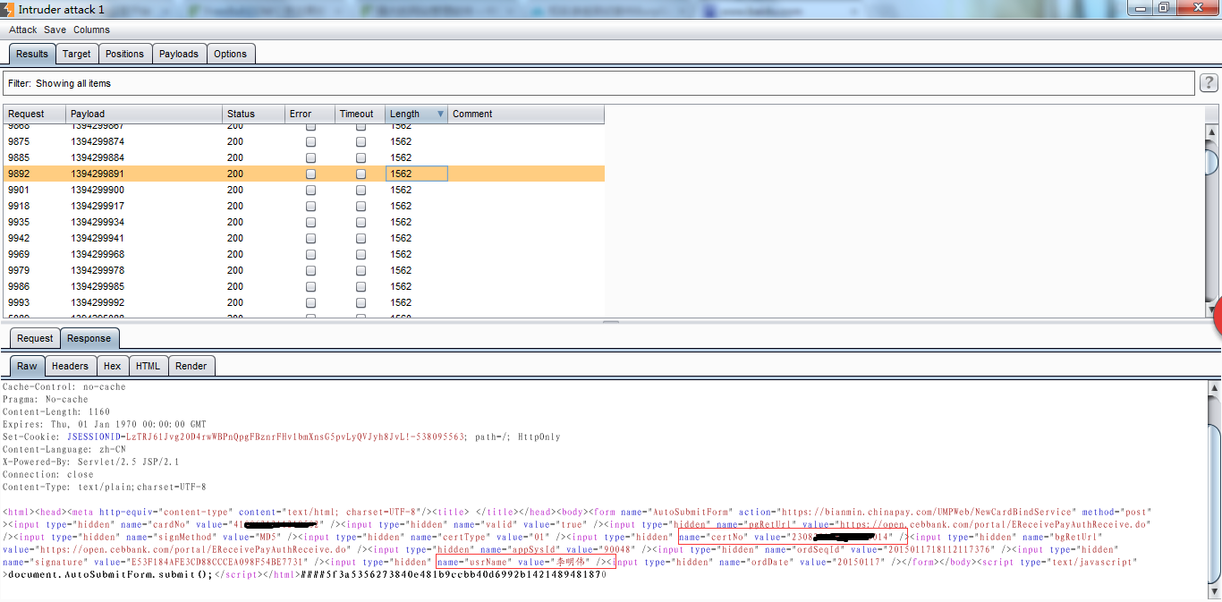Image resolution: width=1222 pixels, height=602 pixels.
Task: Sort by the Error column header
Action: [x=310, y=114]
